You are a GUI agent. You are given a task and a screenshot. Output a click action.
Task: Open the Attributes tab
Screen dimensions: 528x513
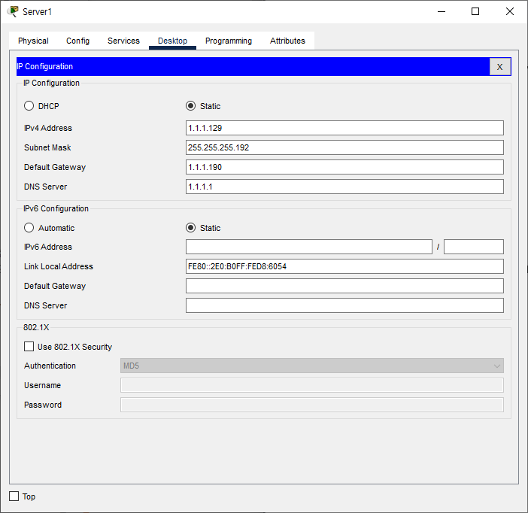287,41
